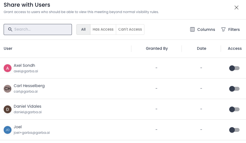Click Daniel Vidales' D avatar

tap(8, 109)
